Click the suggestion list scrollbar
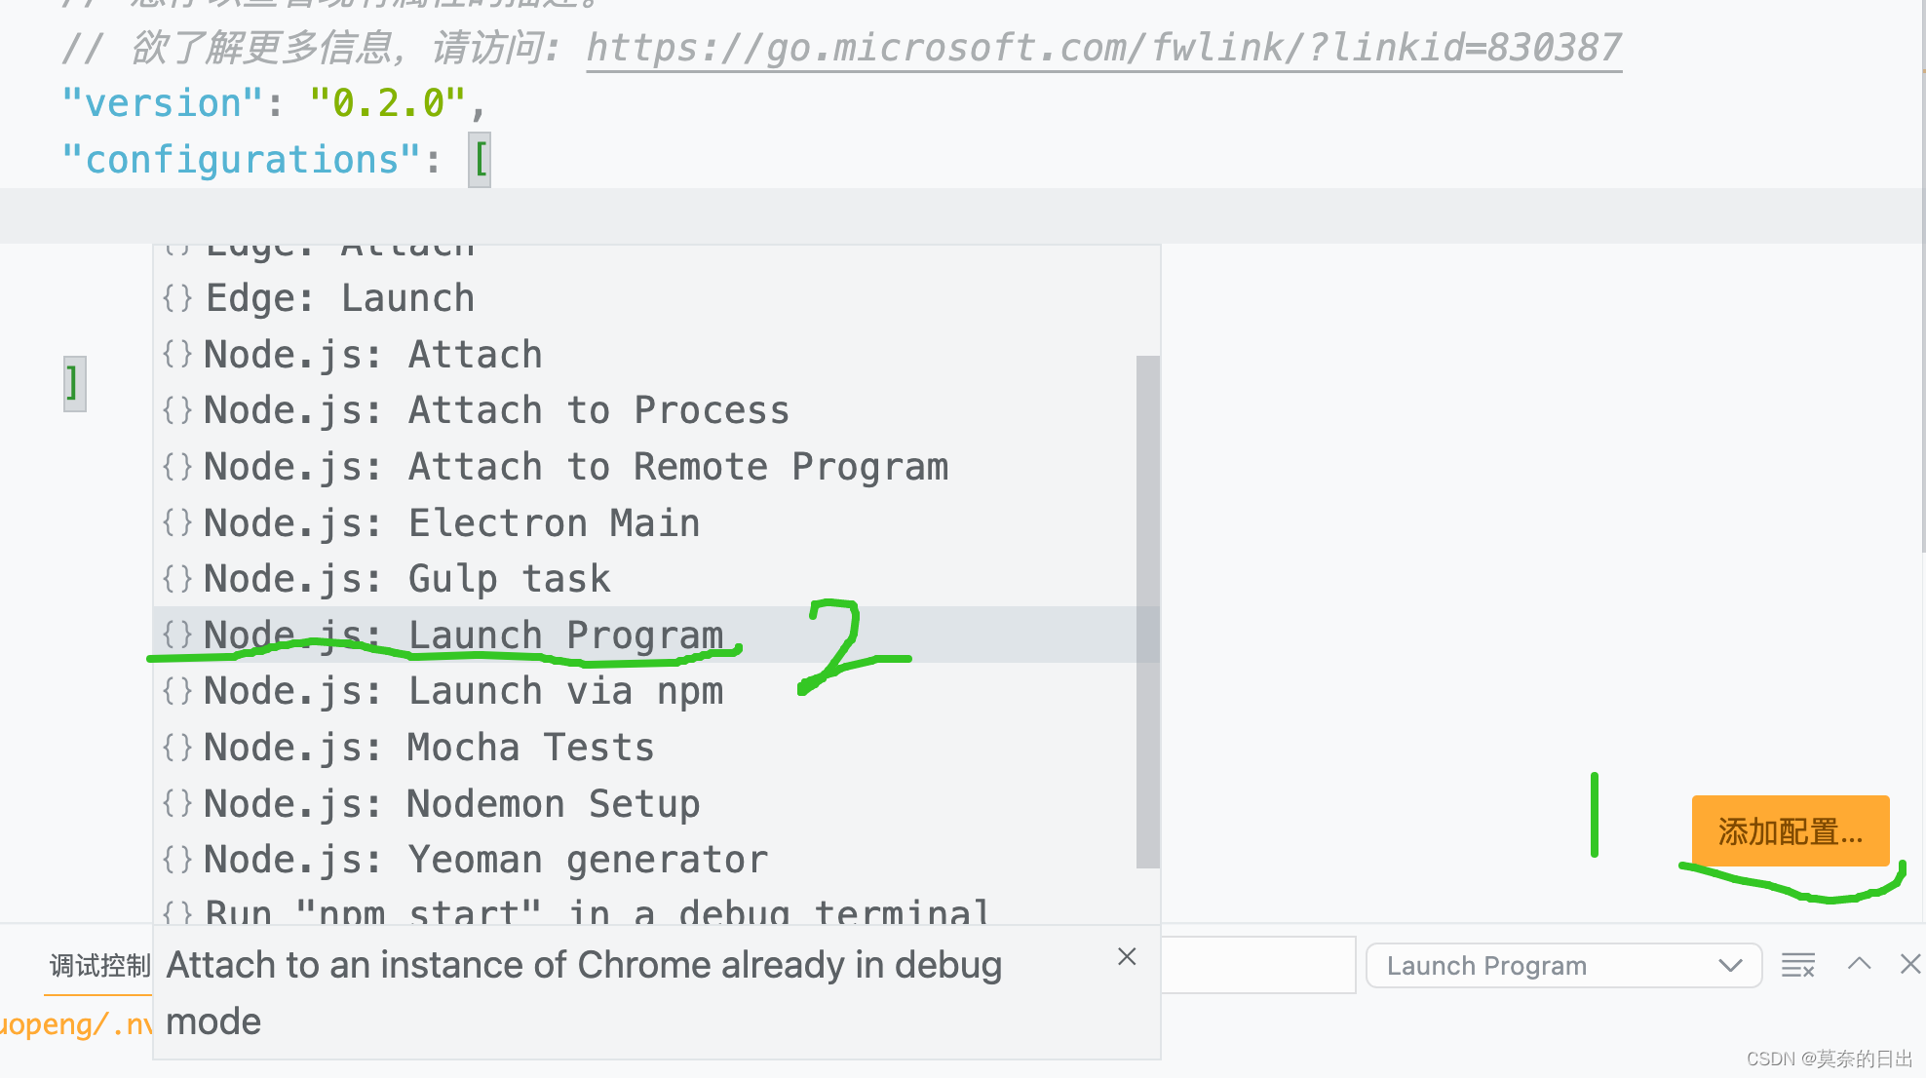The image size is (1926, 1078). 1147,611
